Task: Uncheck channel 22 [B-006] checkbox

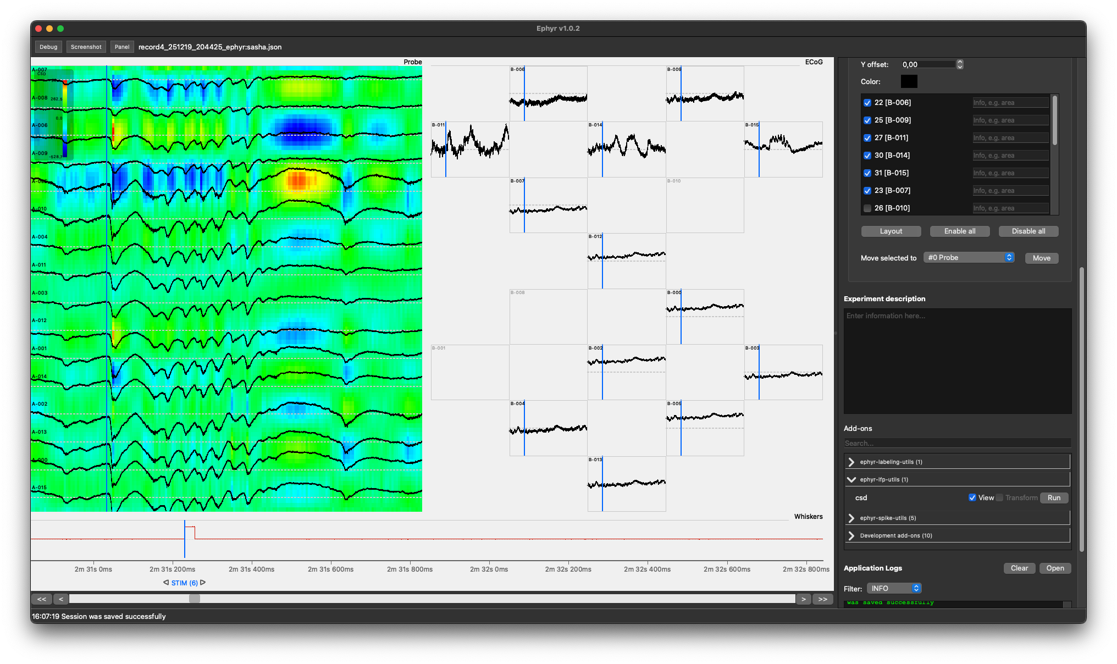Action: pos(867,103)
